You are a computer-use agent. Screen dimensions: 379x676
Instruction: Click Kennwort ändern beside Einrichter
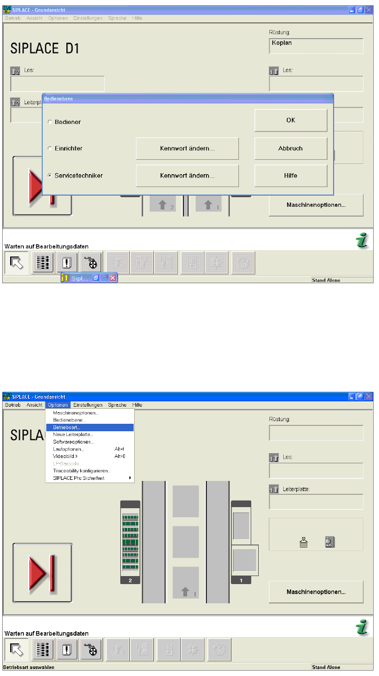click(187, 148)
